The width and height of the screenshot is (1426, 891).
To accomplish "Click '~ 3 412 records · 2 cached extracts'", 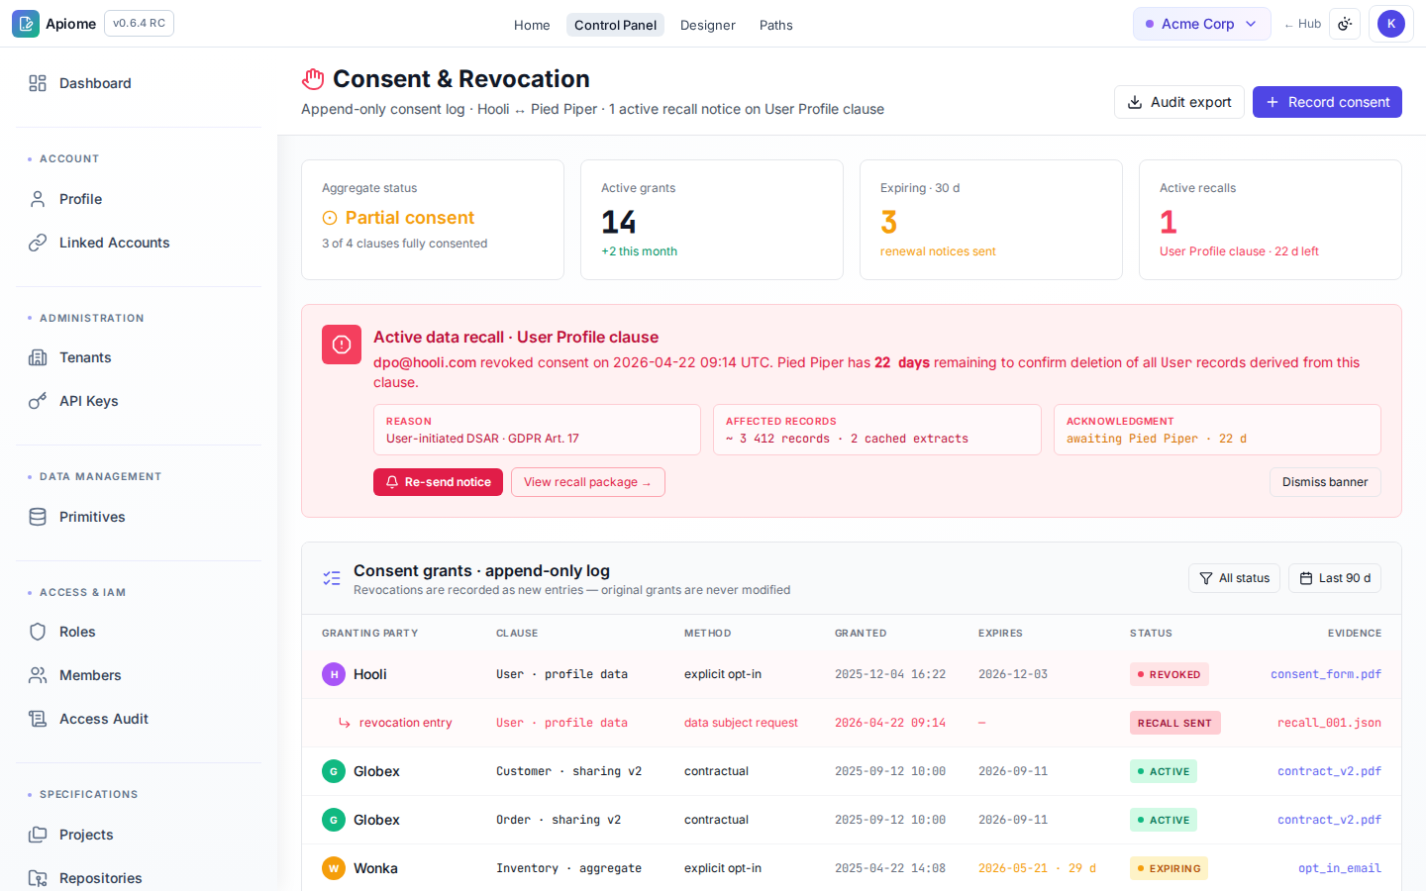I will (847, 439).
